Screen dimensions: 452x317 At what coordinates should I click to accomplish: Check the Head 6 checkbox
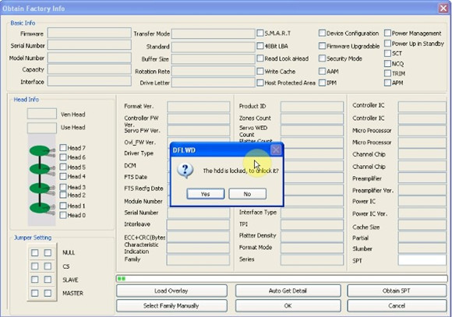[63, 157]
